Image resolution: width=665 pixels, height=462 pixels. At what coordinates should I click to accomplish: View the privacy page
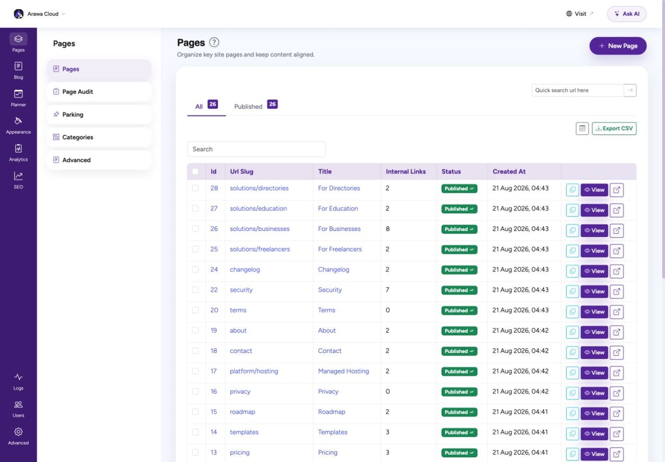(594, 393)
